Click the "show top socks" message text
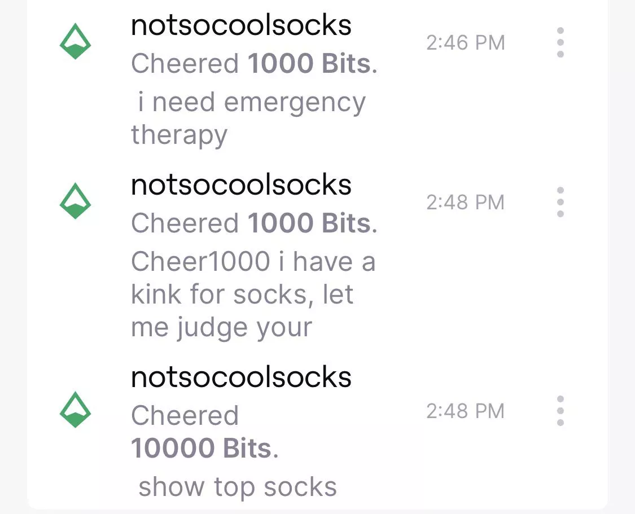 (237, 487)
